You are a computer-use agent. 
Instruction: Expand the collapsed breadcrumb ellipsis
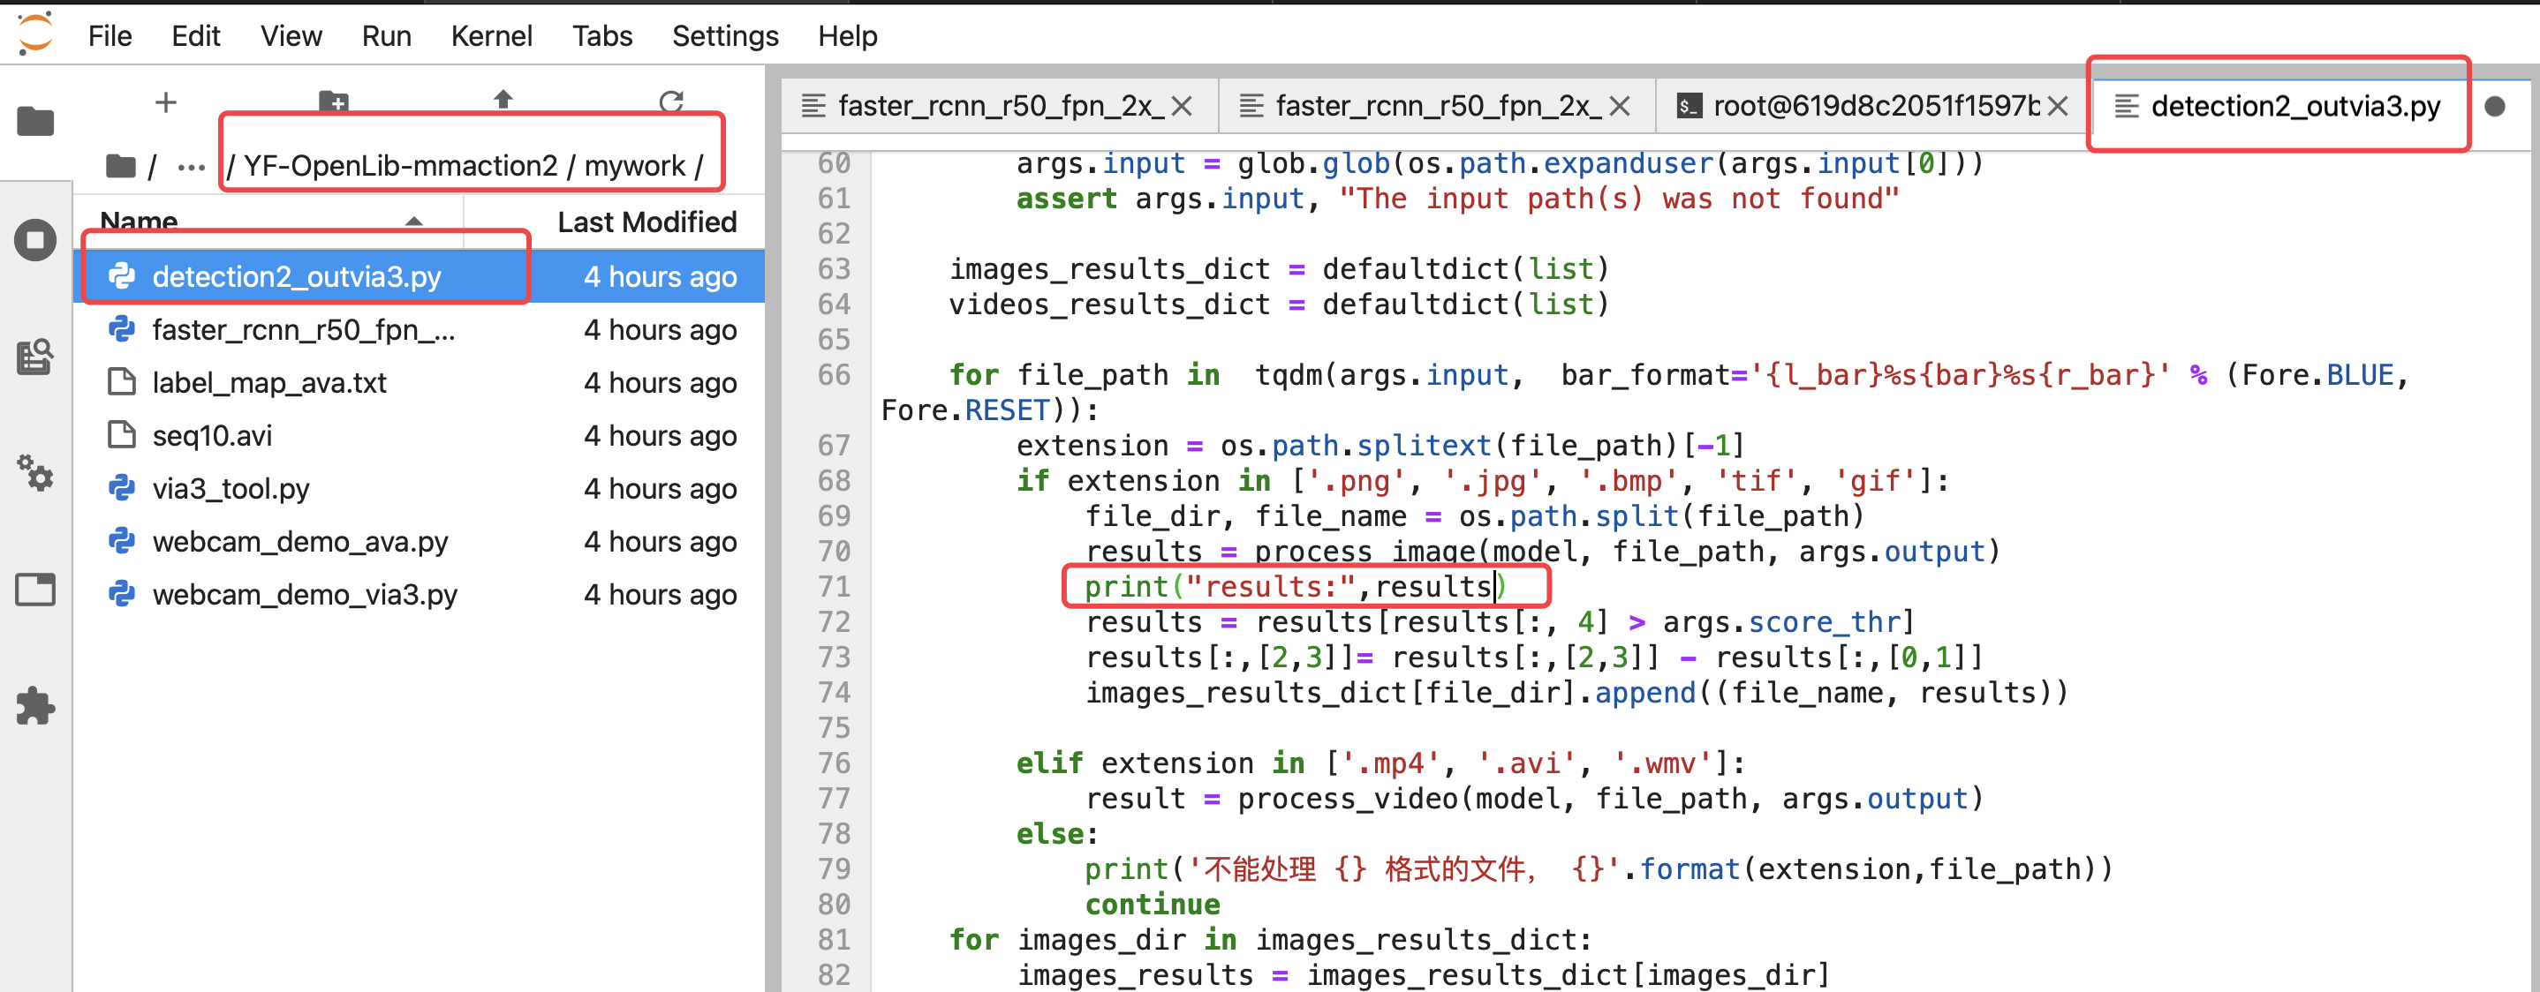(x=192, y=167)
